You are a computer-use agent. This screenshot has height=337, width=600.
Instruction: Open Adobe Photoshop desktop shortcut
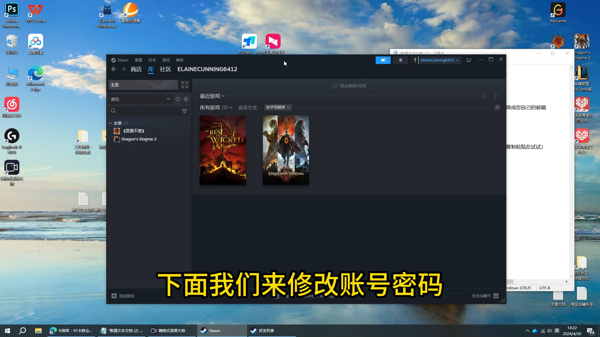click(12, 15)
